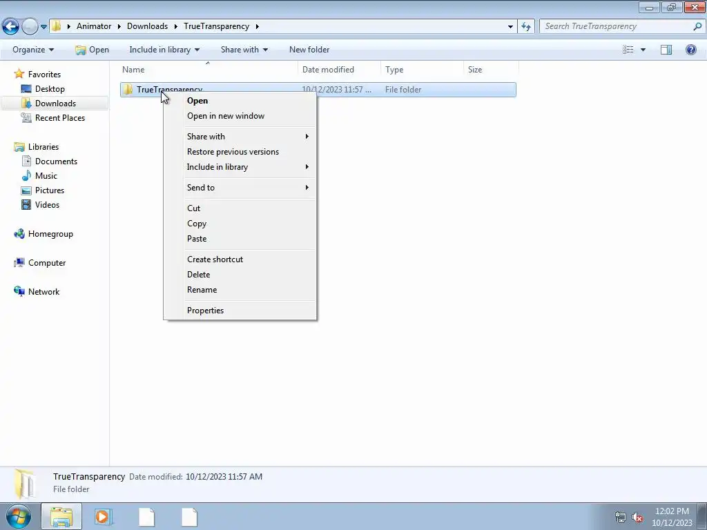Click the folder icon in address bar
This screenshot has width=707, height=530.
(x=56, y=26)
